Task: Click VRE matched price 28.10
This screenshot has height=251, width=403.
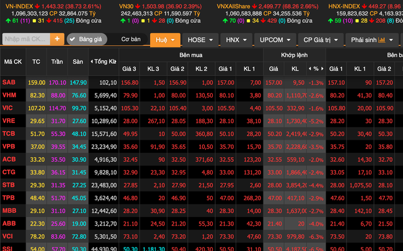Action: (275, 121)
